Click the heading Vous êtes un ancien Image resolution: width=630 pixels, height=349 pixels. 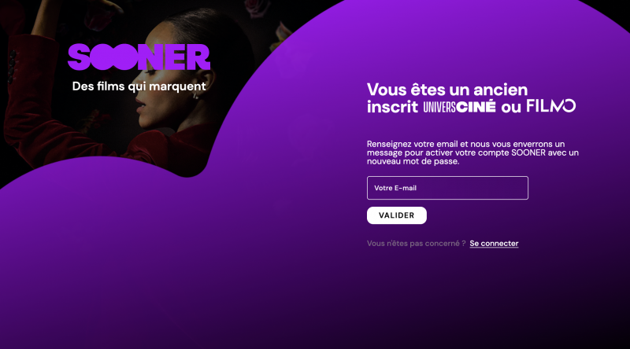(447, 90)
